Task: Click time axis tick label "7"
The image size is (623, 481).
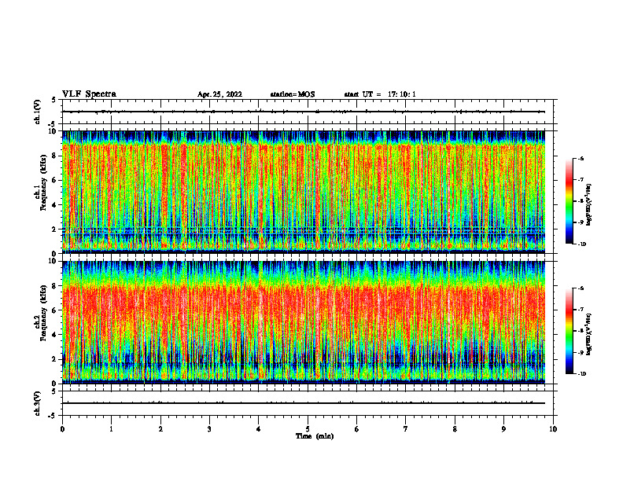Action: coord(406,429)
